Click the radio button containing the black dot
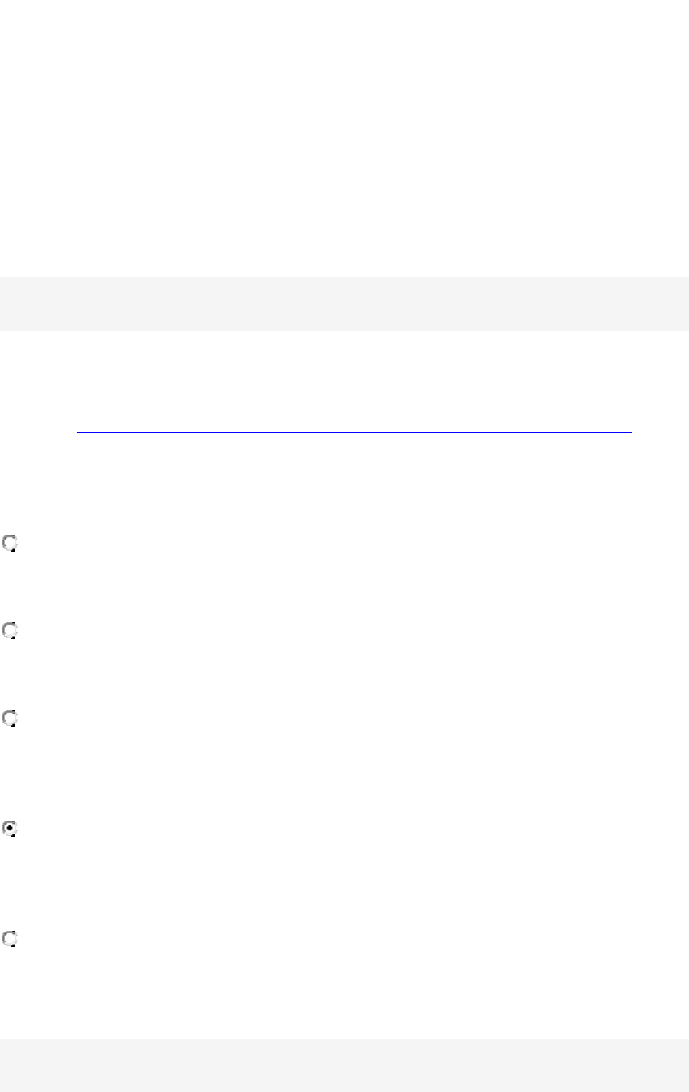Screen dimensions: 689x1092 (x=10, y=829)
